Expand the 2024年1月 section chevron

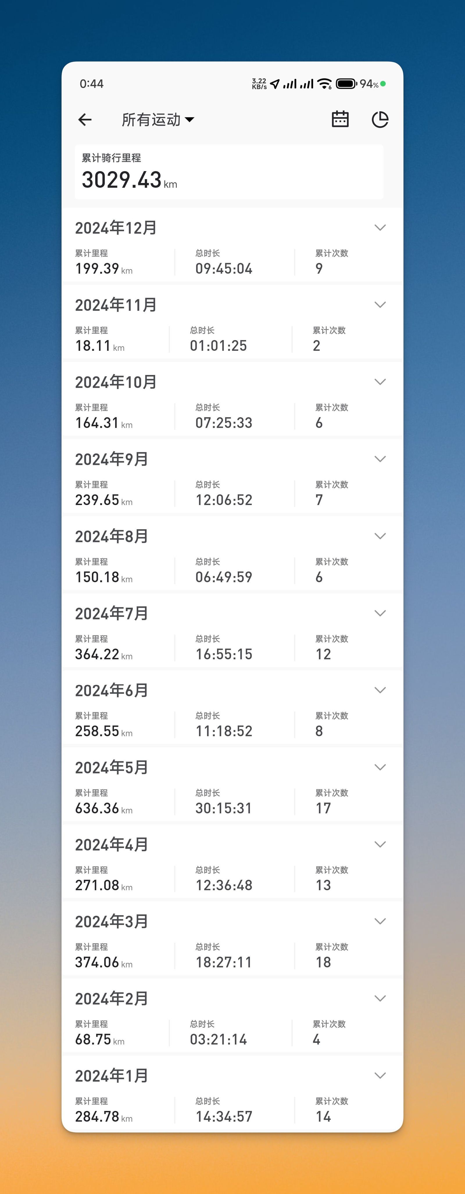click(x=380, y=1075)
